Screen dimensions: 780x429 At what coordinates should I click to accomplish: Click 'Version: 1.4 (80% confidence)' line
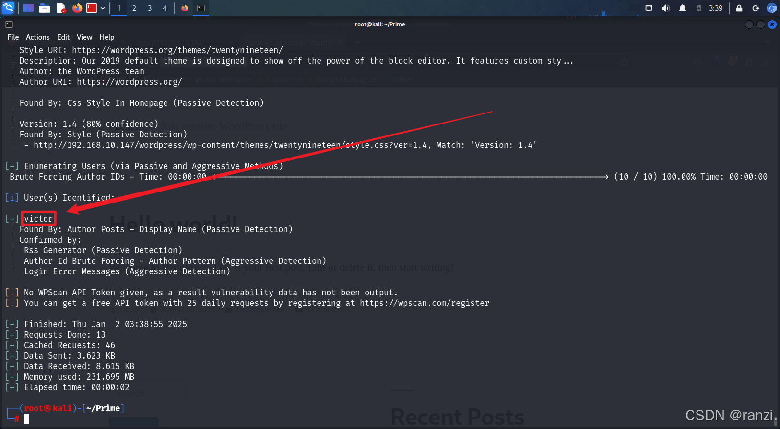coord(89,124)
